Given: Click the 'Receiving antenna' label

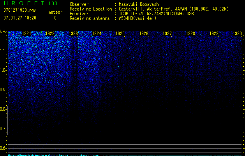Looking at the screenshot, I should coord(90,18).
